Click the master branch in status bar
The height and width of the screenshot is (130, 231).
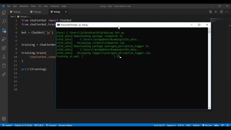coord(7,125)
